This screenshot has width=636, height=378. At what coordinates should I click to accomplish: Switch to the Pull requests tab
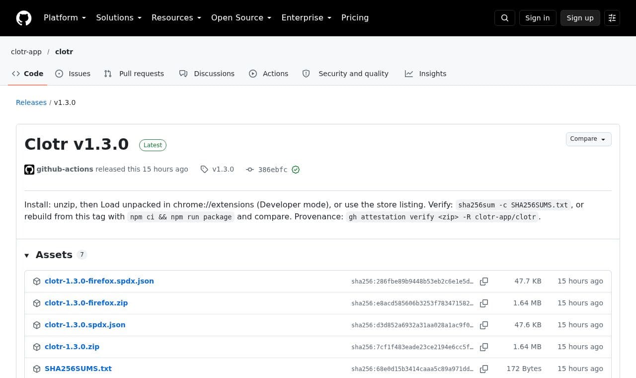tap(134, 74)
